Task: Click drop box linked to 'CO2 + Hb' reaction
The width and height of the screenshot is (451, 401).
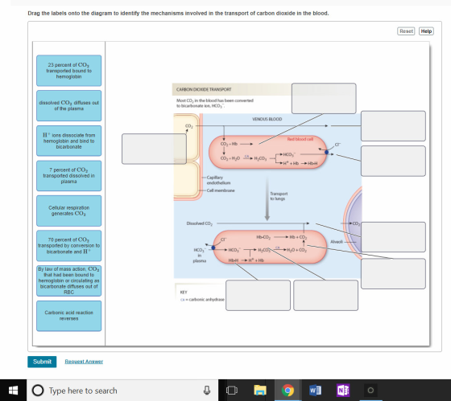Action: [x=324, y=99]
